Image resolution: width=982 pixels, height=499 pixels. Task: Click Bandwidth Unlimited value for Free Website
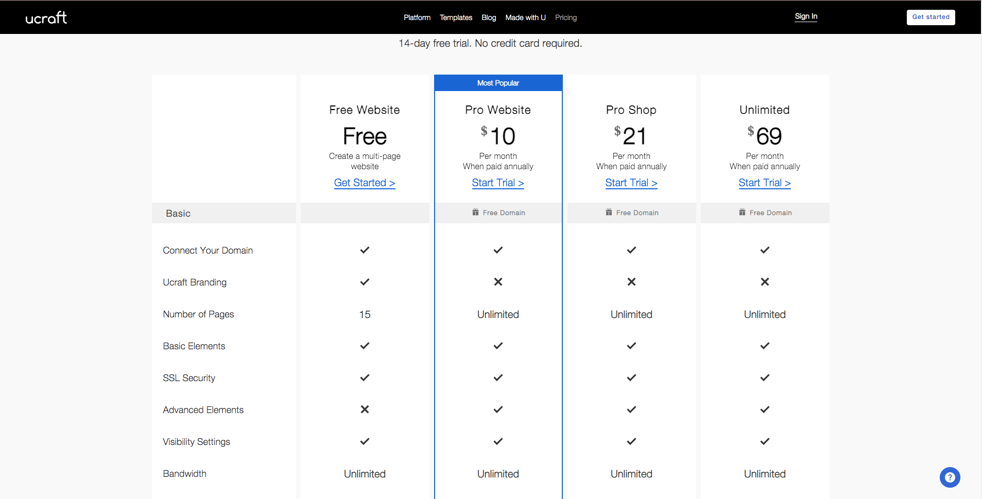click(x=365, y=474)
